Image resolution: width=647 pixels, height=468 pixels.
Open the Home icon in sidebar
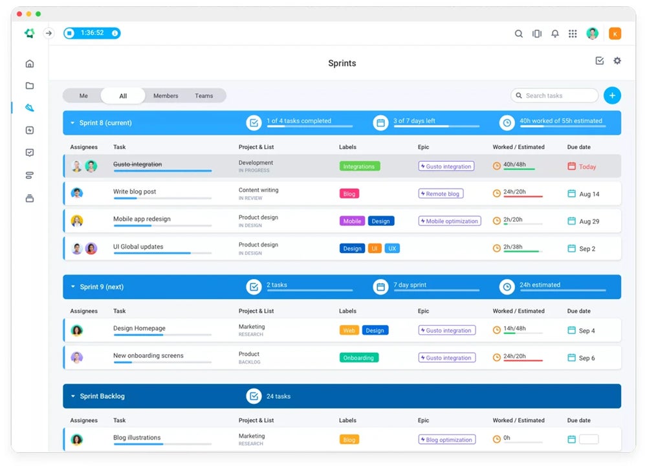(30, 63)
